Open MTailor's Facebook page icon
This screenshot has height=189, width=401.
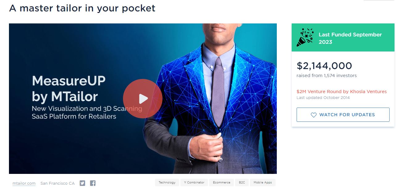[93, 183]
